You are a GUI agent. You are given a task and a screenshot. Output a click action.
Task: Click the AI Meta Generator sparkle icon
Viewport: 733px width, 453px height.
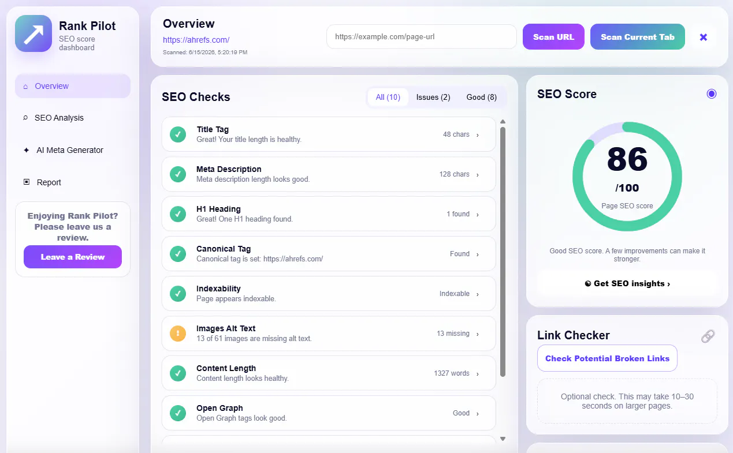coord(26,150)
